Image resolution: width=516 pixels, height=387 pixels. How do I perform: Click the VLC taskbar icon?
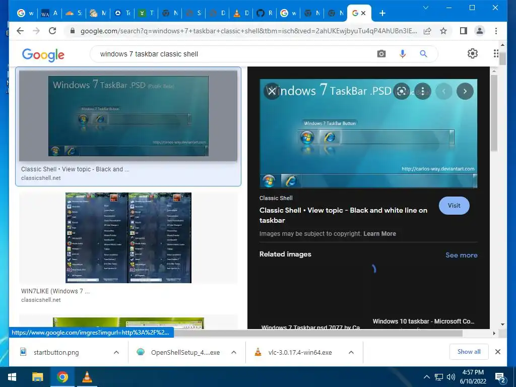pyautogui.click(x=87, y=377)
